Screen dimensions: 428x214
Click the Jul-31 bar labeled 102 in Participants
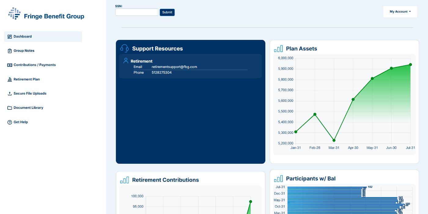(x=327, y=187)
